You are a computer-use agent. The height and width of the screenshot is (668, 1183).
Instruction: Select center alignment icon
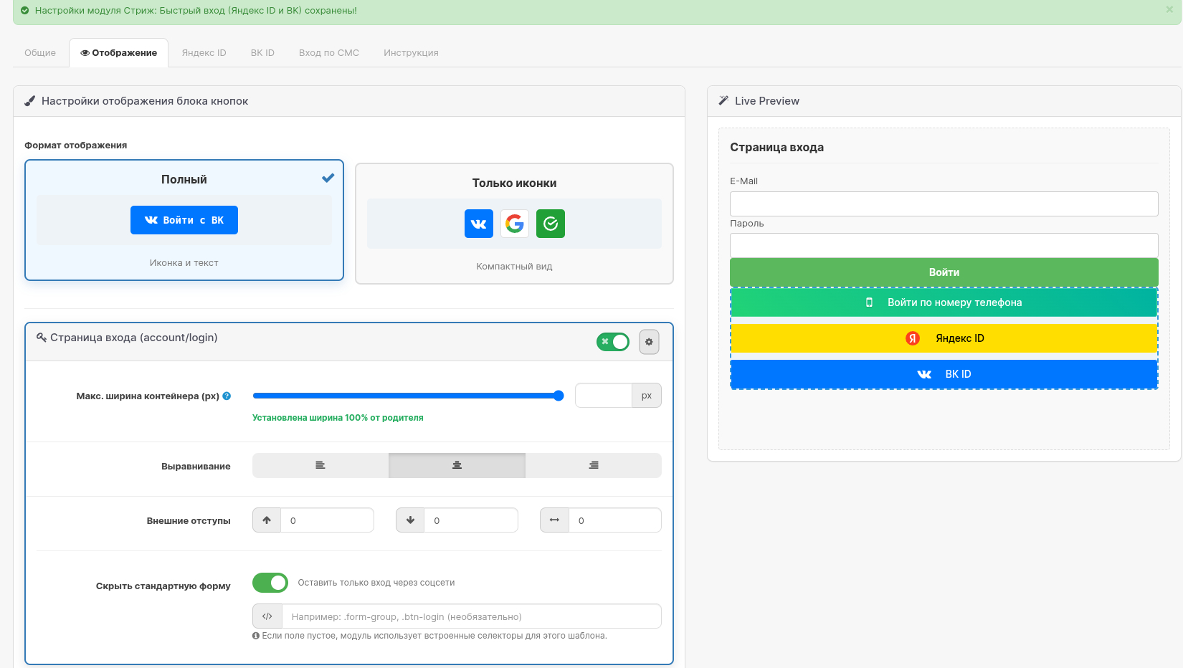pos(457,465)
